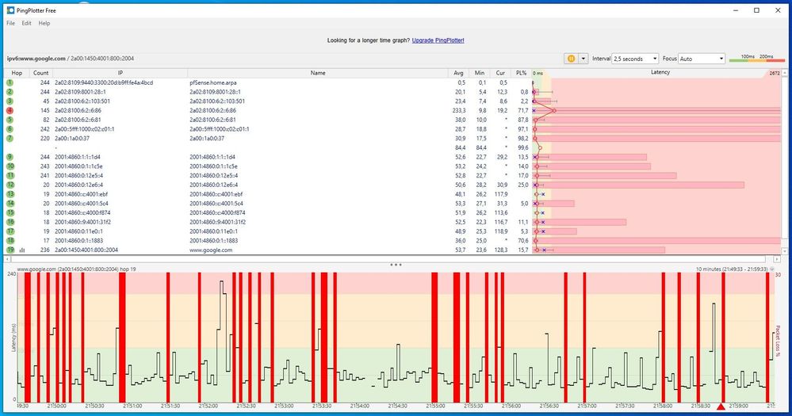This screenshot has width=792, height=416.
Task: Select hop 19 green circle icon
Action: [10, 250]
